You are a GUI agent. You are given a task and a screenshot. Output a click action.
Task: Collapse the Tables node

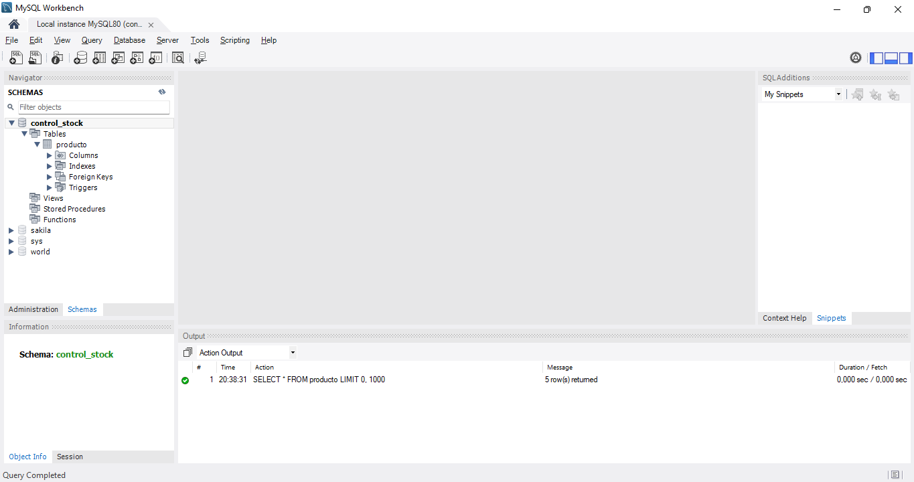pyautogui.click(x=24, y=134)
